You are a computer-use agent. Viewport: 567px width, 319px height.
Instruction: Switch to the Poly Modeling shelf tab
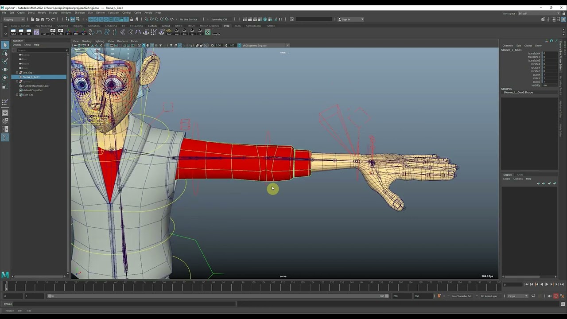[44, 26]
